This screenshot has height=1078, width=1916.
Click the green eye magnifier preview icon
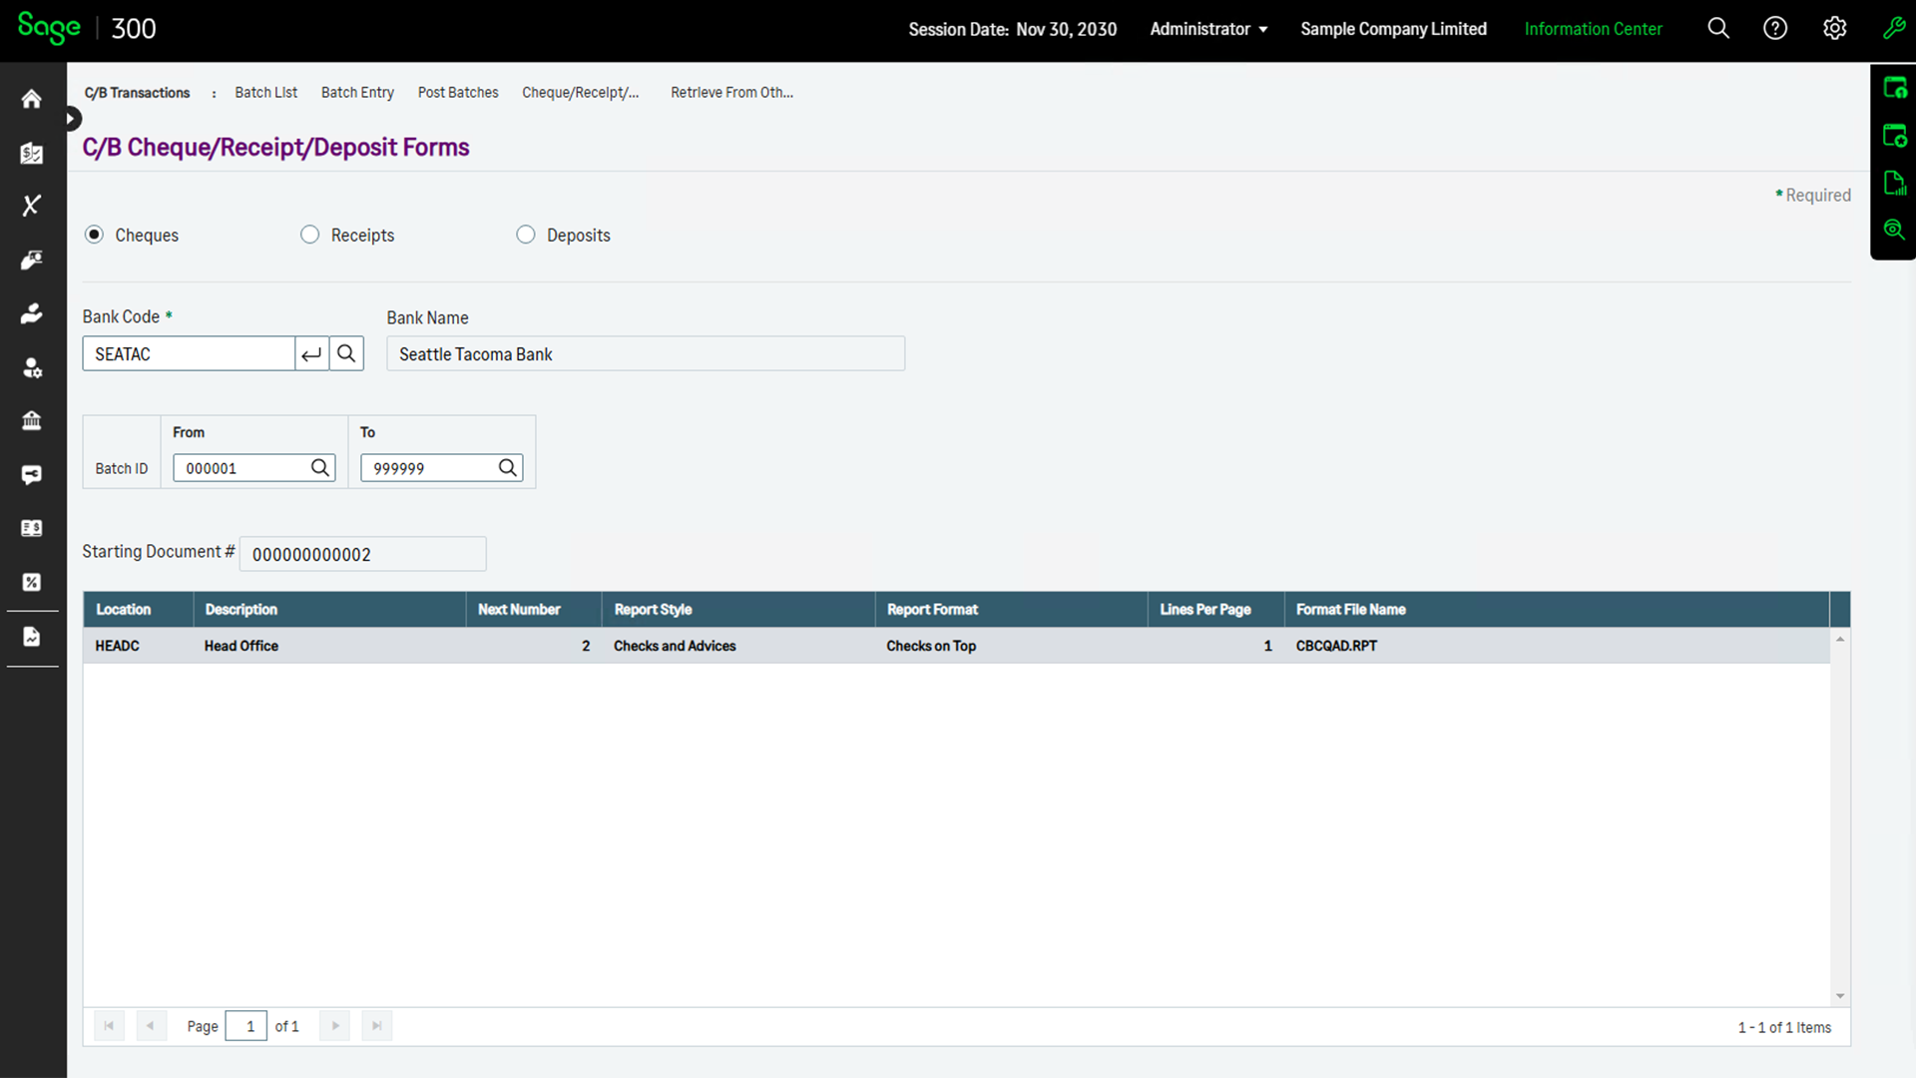pos(1893,229)
